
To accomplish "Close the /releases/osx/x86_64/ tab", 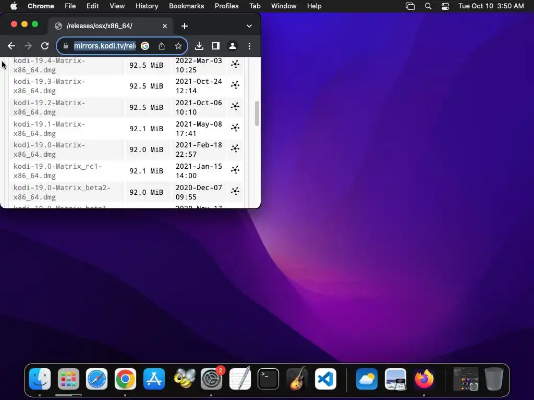I will click(165, 26).
